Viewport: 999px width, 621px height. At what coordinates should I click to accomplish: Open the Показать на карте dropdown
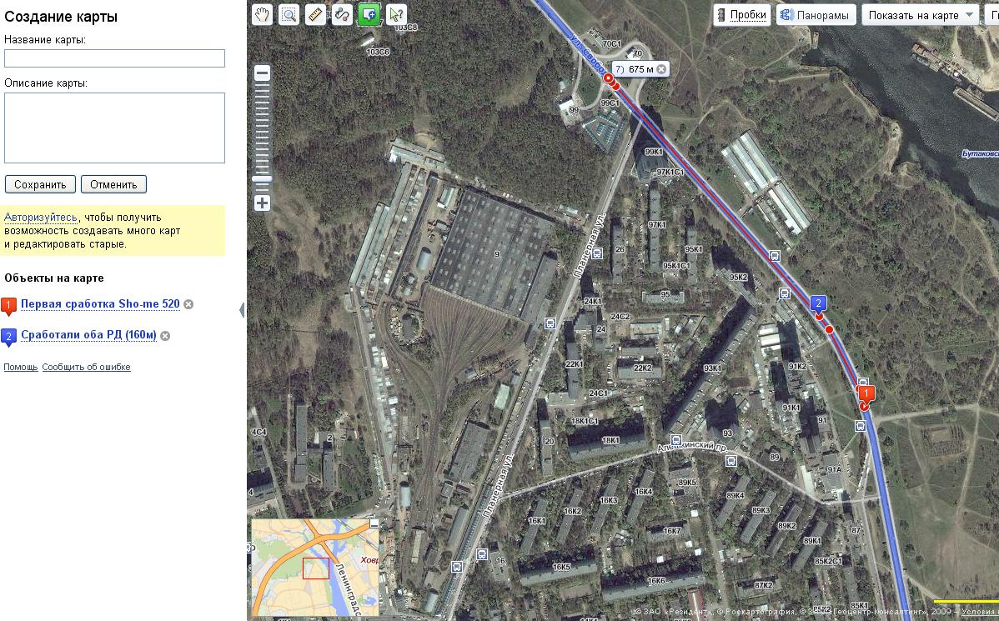(921, 15)
